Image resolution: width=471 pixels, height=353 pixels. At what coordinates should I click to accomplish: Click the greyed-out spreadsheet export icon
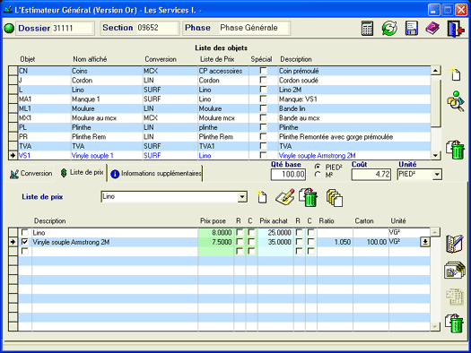(455, 297)
